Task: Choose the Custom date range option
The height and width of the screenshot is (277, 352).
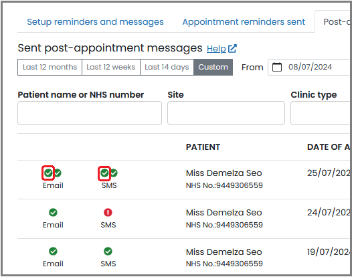Action: (213, 67)
